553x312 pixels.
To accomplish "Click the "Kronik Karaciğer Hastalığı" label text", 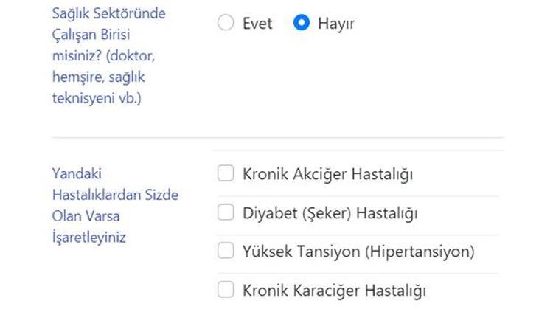I will (334, 291).
